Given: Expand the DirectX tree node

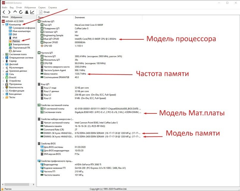Looking at the screenshot, I should click(x=3, y=78).
